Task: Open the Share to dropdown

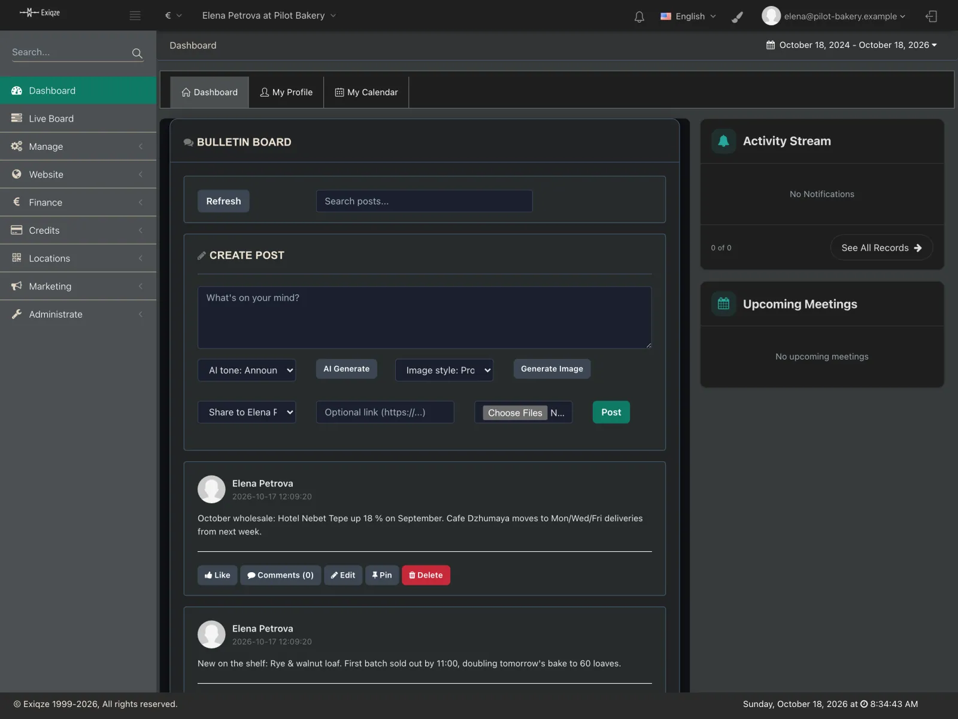Action: (x=247, y=412)
